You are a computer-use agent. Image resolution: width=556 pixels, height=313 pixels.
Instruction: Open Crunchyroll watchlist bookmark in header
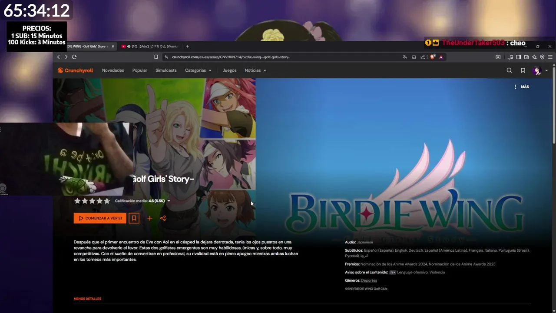(x=523, y=70)
